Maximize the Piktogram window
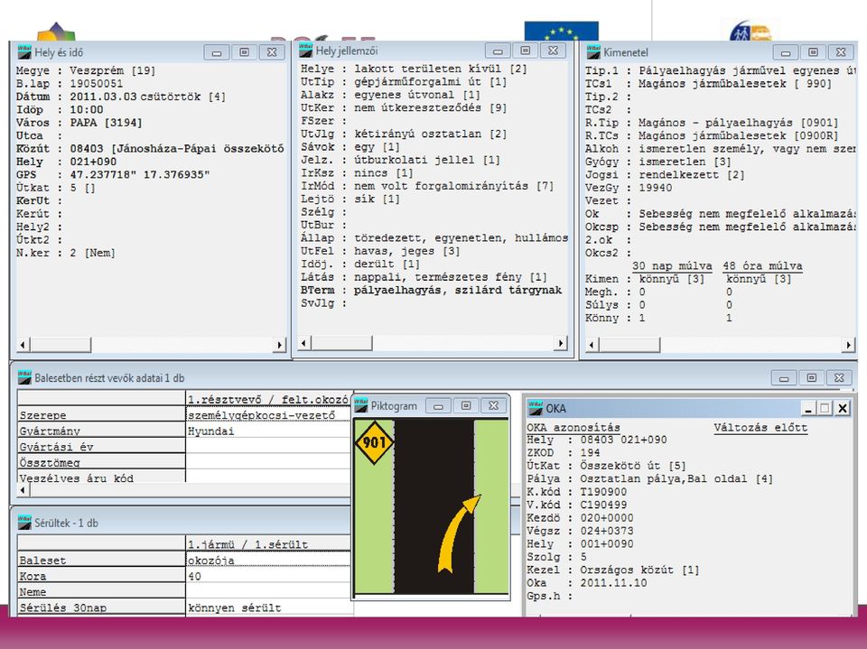 click(466, 406)
